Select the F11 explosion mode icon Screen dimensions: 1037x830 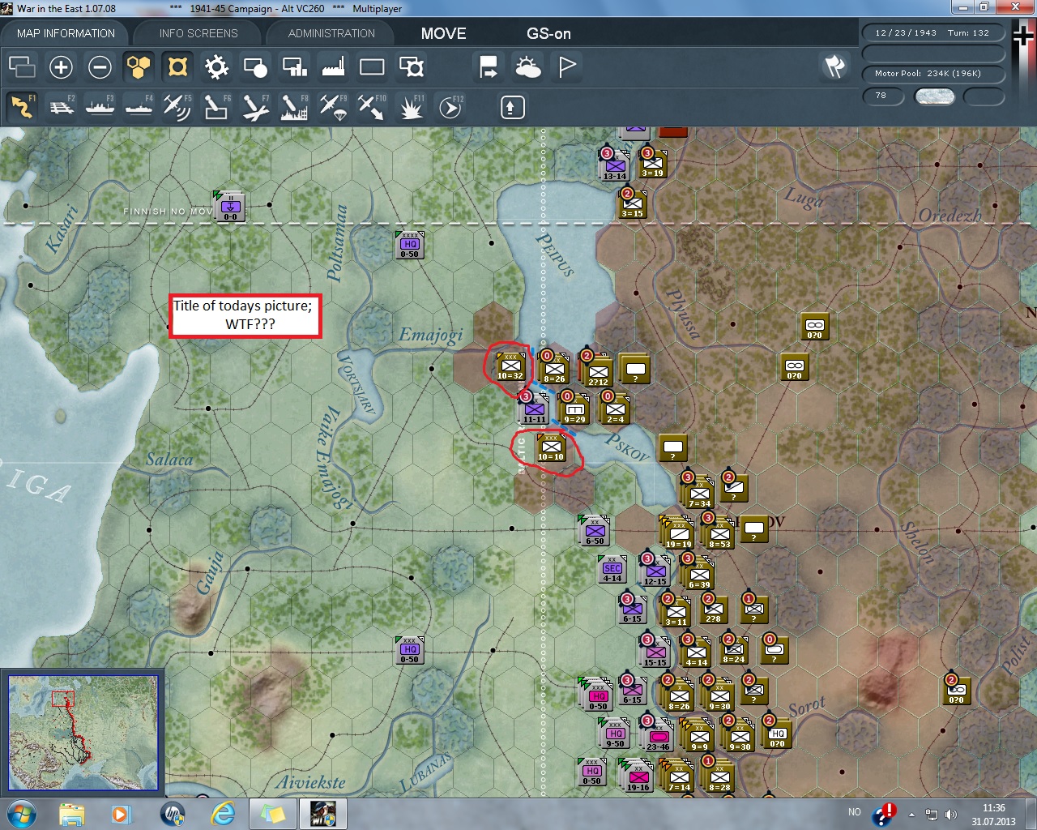411,107
